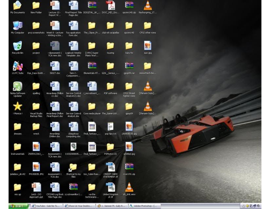The width and height of the screenshot is (262, 209).
Task: Open the psp tips.txt file
Action: [110, 126]
